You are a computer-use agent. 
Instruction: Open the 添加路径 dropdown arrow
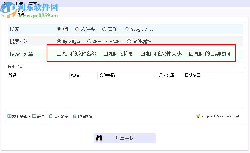29,116
